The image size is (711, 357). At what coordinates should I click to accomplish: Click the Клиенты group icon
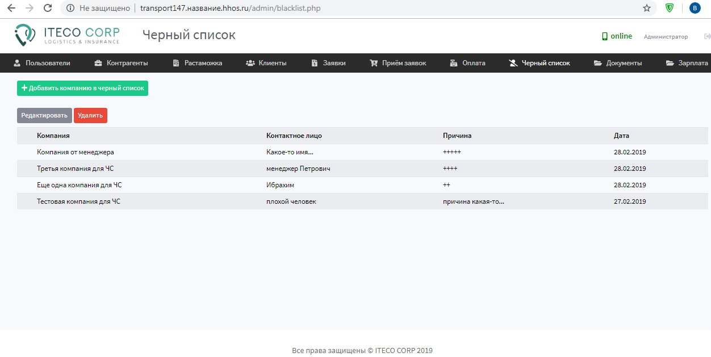coord(250,63)
